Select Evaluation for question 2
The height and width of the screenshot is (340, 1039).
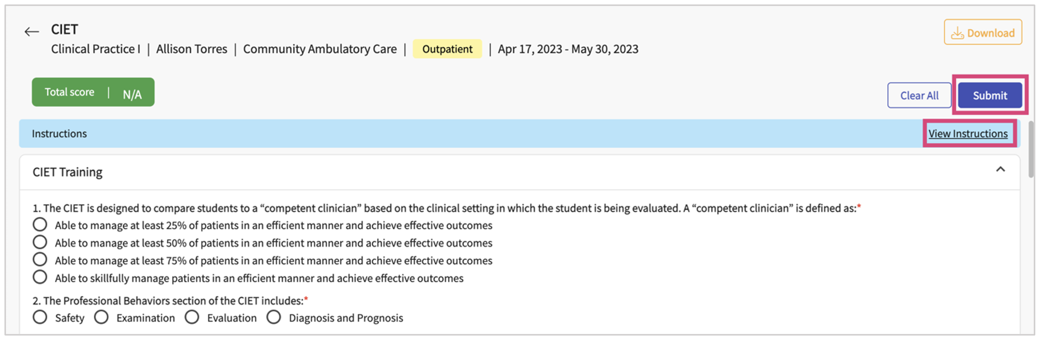pyautogui.click(x=192, y=317)
